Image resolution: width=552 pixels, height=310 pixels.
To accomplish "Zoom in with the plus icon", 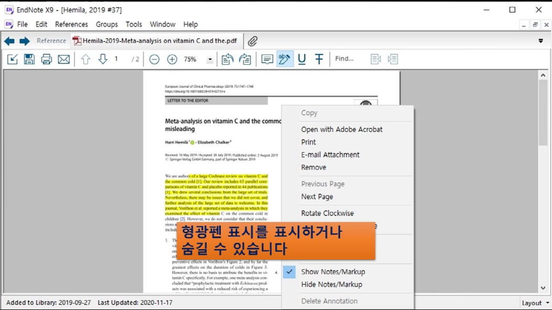I will tap(172, 59).
